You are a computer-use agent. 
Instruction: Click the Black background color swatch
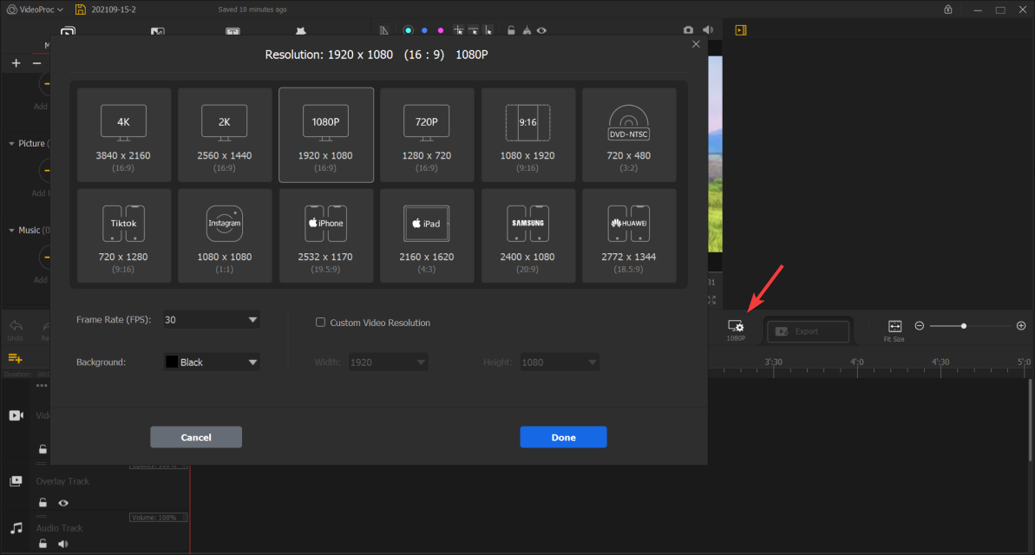(172, 362)
